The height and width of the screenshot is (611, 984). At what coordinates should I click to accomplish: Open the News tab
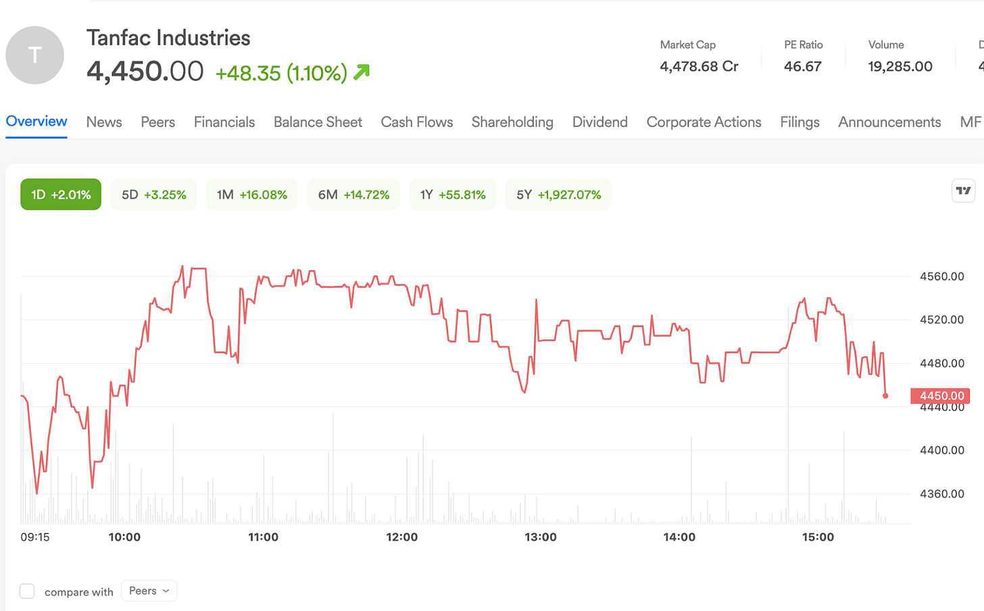click(104, 122)
